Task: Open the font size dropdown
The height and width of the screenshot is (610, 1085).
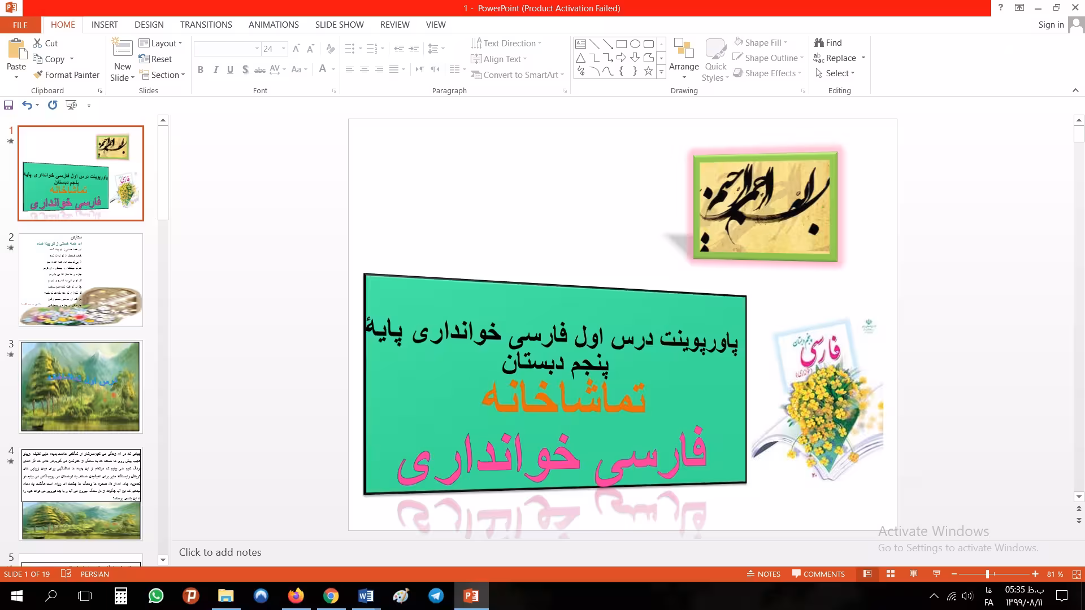Action: coord(283,49)
